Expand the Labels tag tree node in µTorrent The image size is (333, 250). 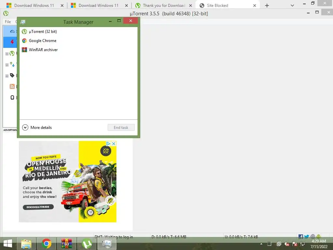(7, 76)
